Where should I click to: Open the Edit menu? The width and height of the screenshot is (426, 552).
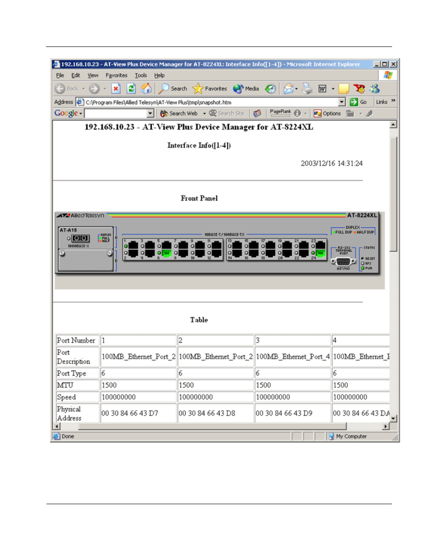(x=76, y=75)
